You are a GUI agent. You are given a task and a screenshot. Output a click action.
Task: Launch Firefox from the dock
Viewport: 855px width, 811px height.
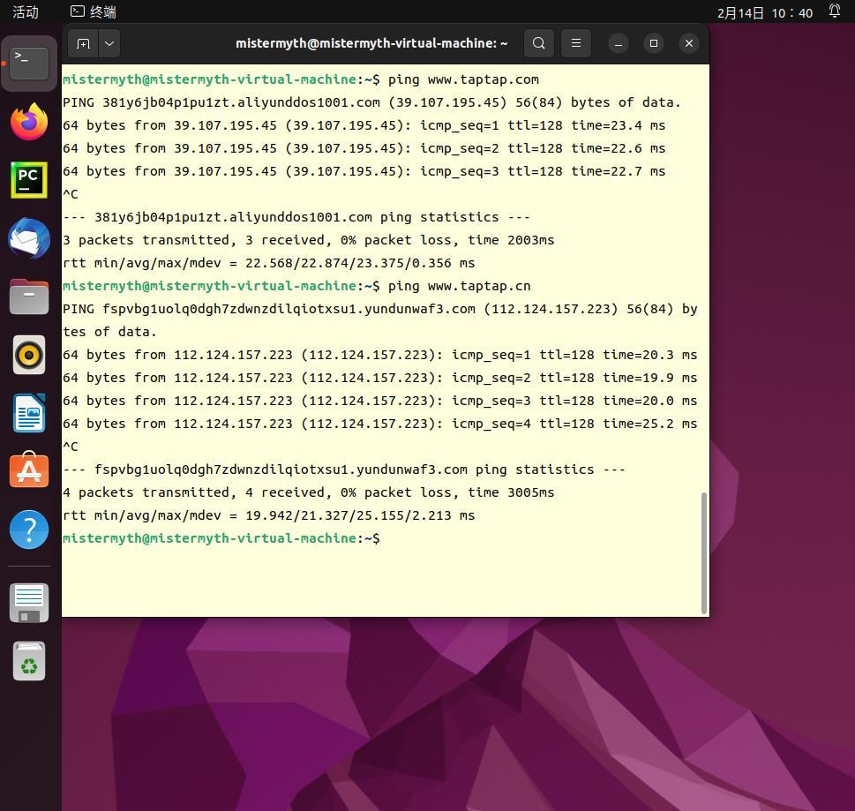pyautogui.click(x=29, y=122)
